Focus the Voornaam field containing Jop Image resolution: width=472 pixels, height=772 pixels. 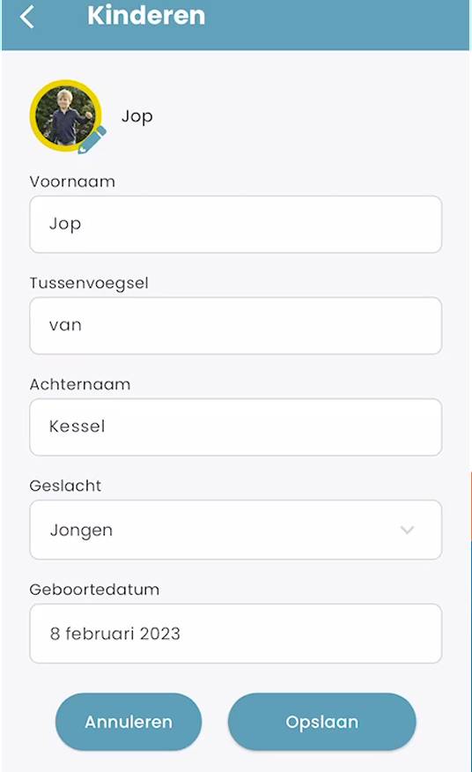pos(236,225)
